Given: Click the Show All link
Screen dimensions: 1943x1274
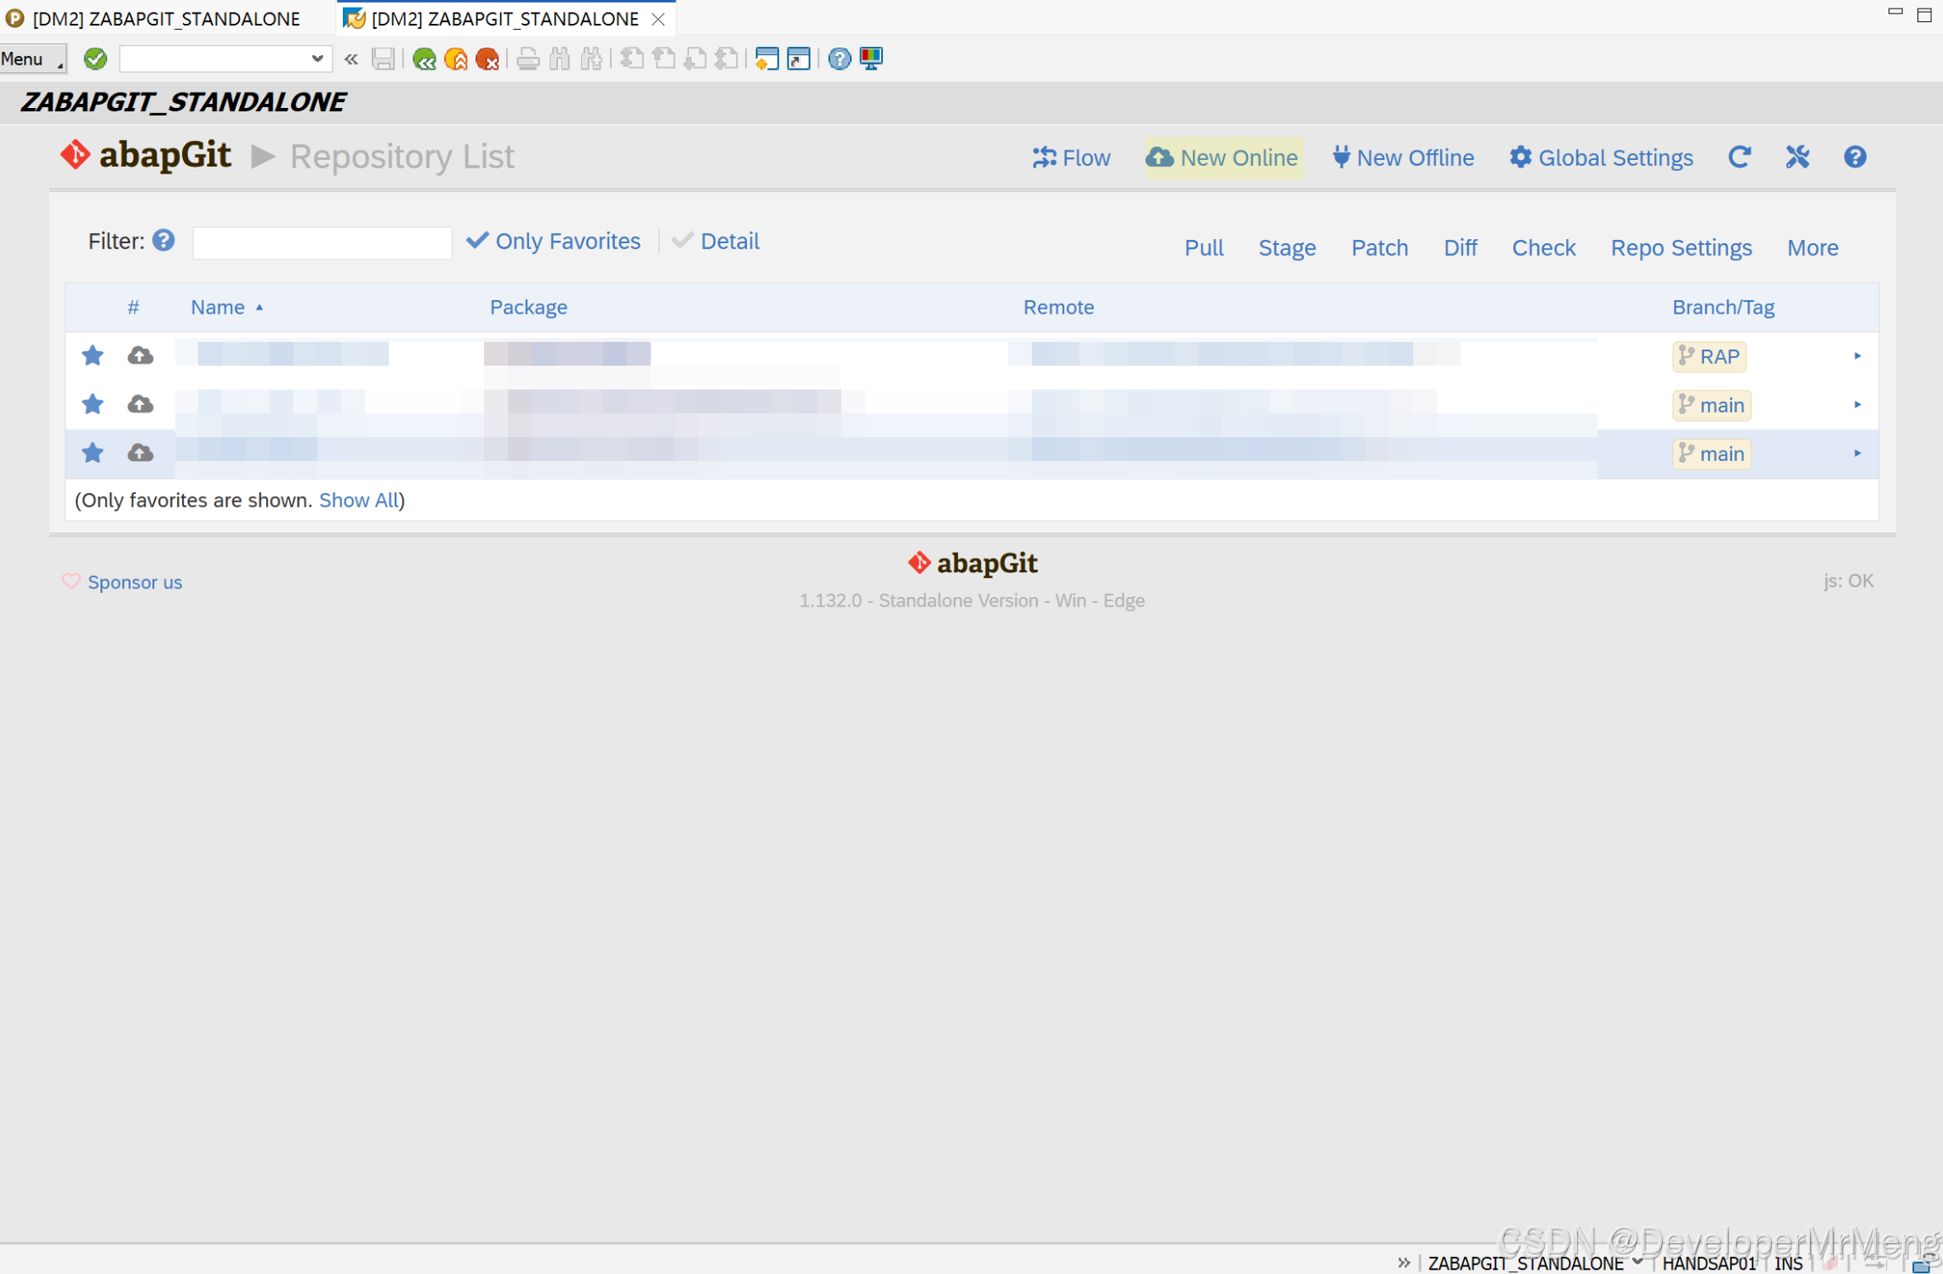Looking at the screenshot, I should [x=358, y=500].
